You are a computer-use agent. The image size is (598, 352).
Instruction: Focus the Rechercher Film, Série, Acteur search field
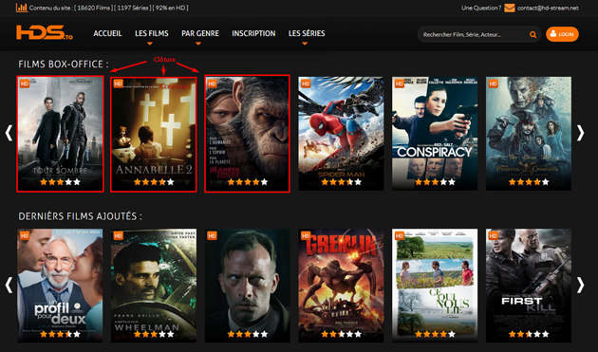(x=474, y=35)
